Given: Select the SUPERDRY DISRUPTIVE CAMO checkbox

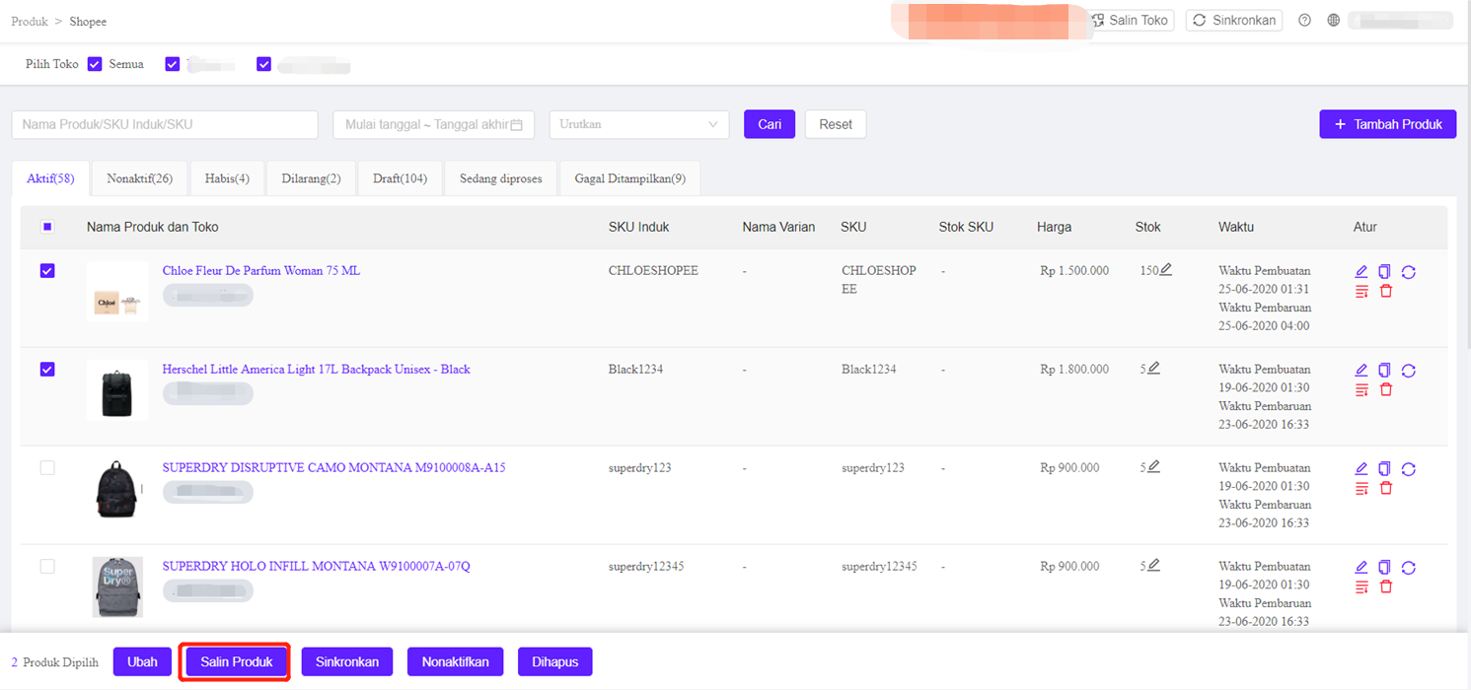Looking at the screenshot, I should pos(47,468).
